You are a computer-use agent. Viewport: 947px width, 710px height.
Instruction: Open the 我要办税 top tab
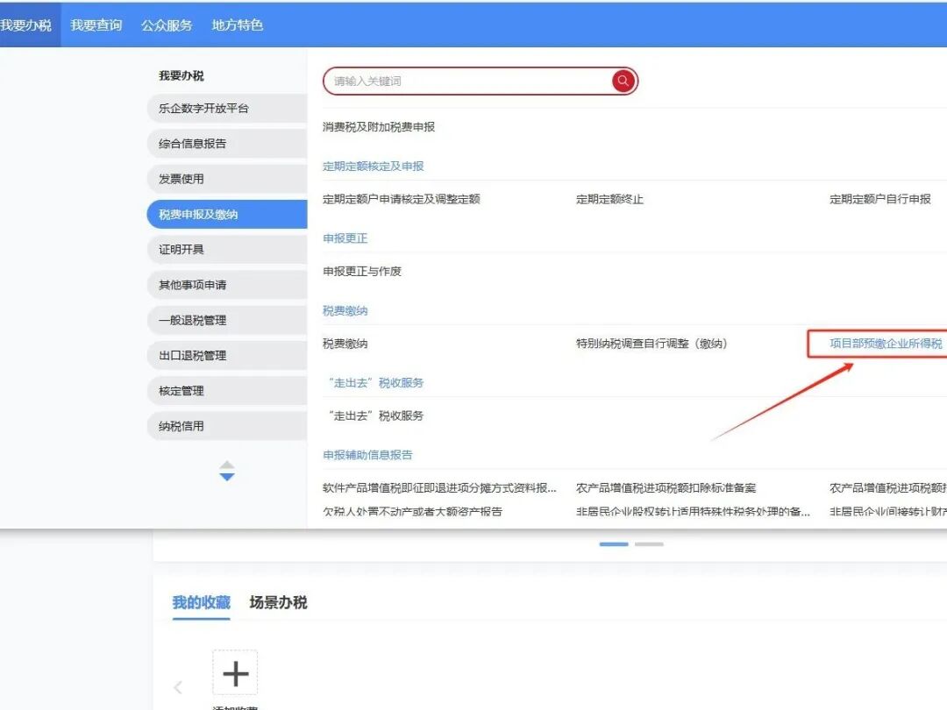pyautogui.click(x=25, y=25)
